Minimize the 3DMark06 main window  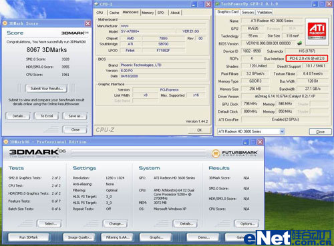246,142
